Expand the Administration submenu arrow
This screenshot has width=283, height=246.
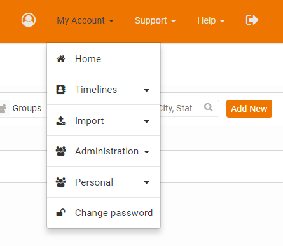point(146,152)
